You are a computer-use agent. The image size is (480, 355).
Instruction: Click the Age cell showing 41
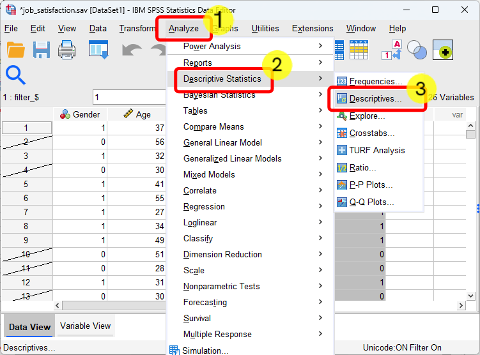[x=137, y=184]
